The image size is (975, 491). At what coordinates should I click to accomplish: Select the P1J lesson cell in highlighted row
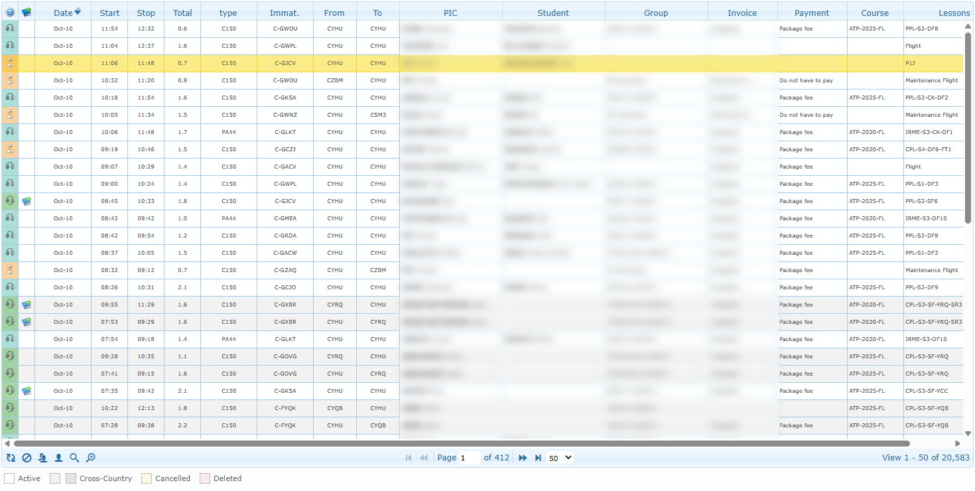coord(933,63)
